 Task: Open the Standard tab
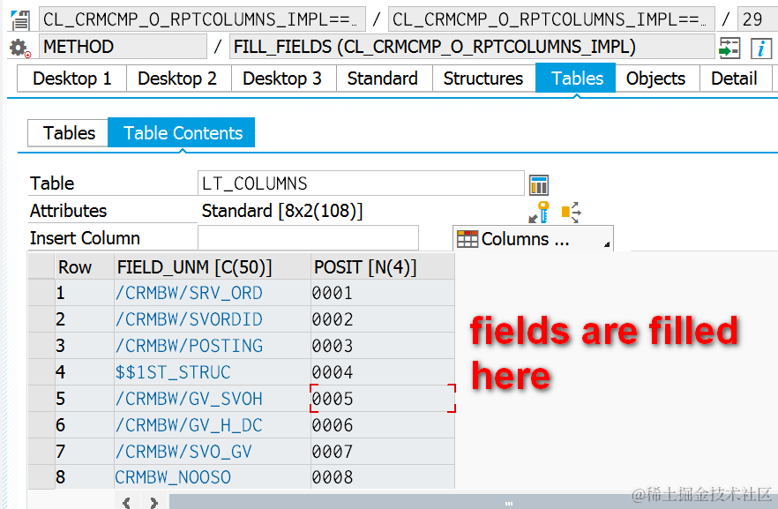click(384, 79)
